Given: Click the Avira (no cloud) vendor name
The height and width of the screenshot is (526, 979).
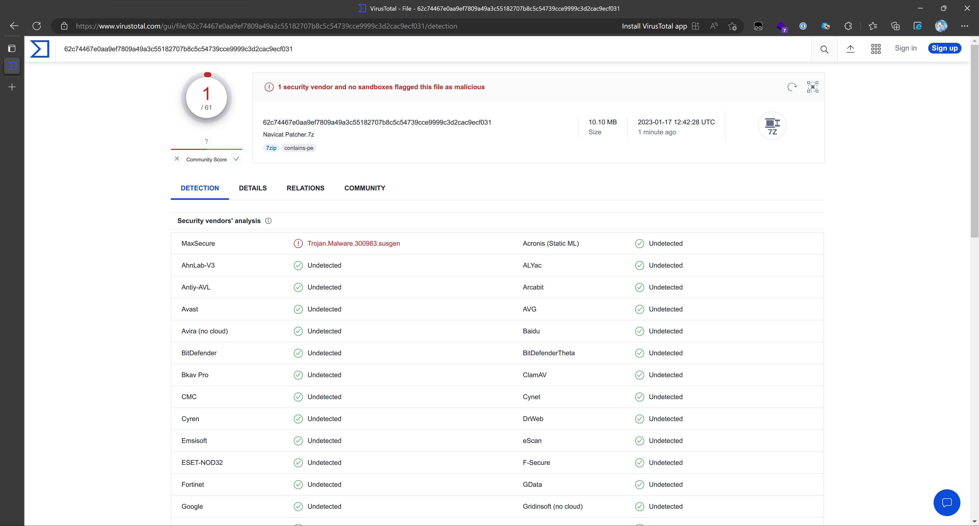Looking at the screenshot, I should (204, 331).
